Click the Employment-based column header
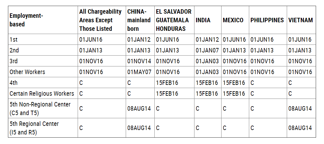Screen dimensions: 324x144 pos(26,20)
